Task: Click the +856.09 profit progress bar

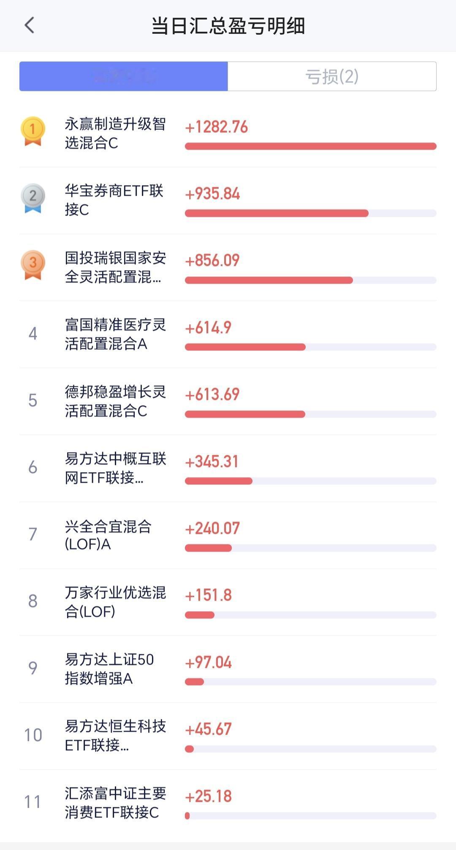Action: point(310,280)
